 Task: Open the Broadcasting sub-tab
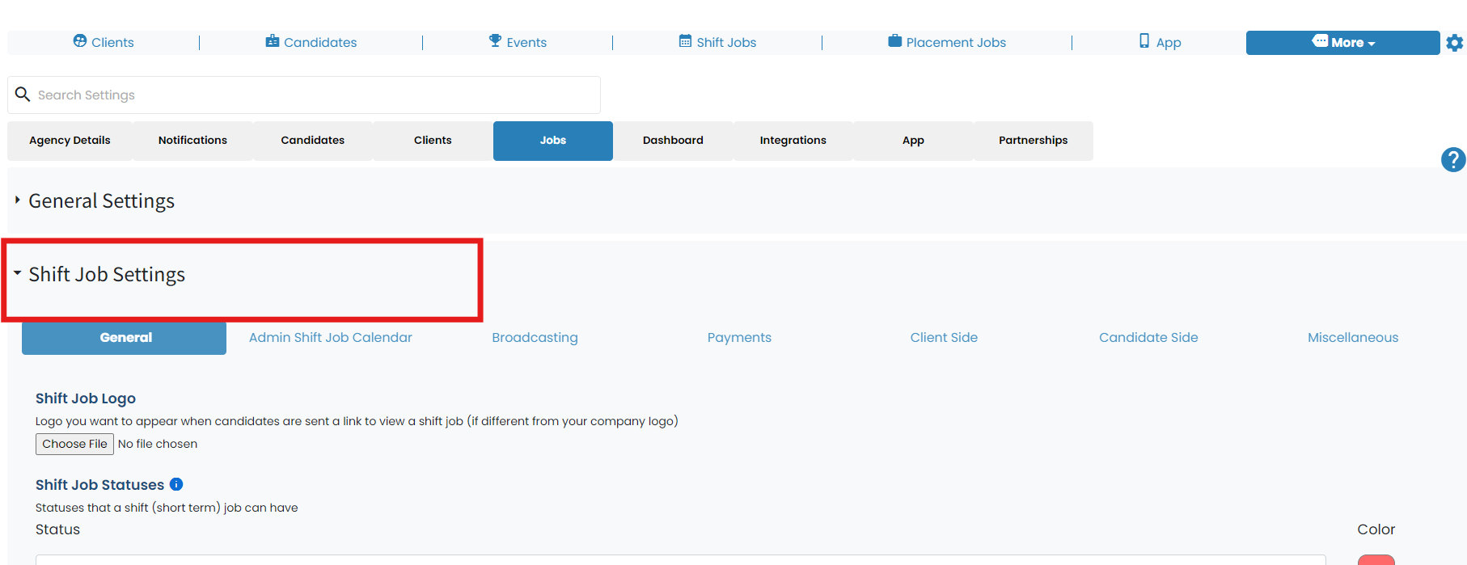coord(535,338)
